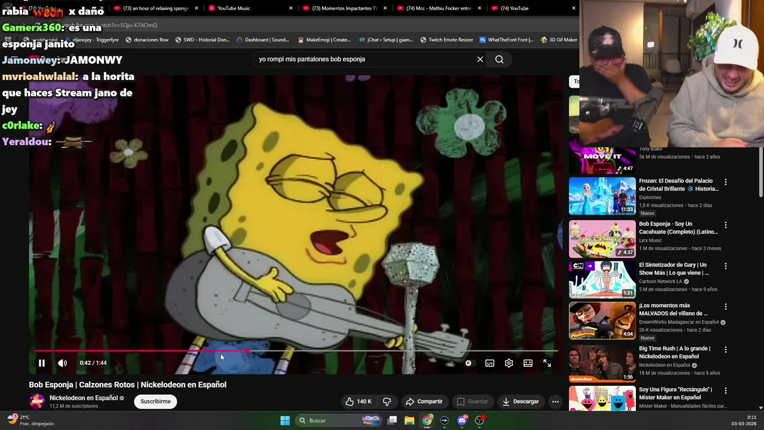Switch to 'an hour of relaxing sponge' tab
The width and height of the screenshot is (764, 430).
pos(155,8)
